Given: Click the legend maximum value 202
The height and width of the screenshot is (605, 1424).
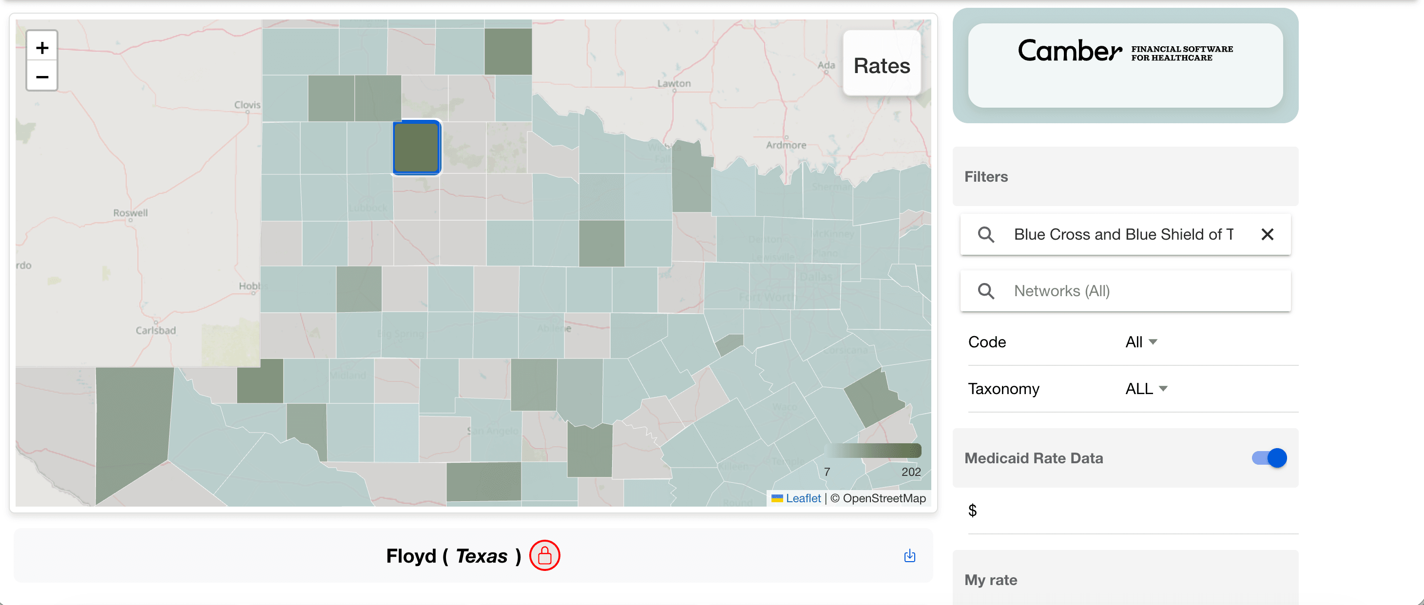Looking at the screenshot, I should 910,472.
